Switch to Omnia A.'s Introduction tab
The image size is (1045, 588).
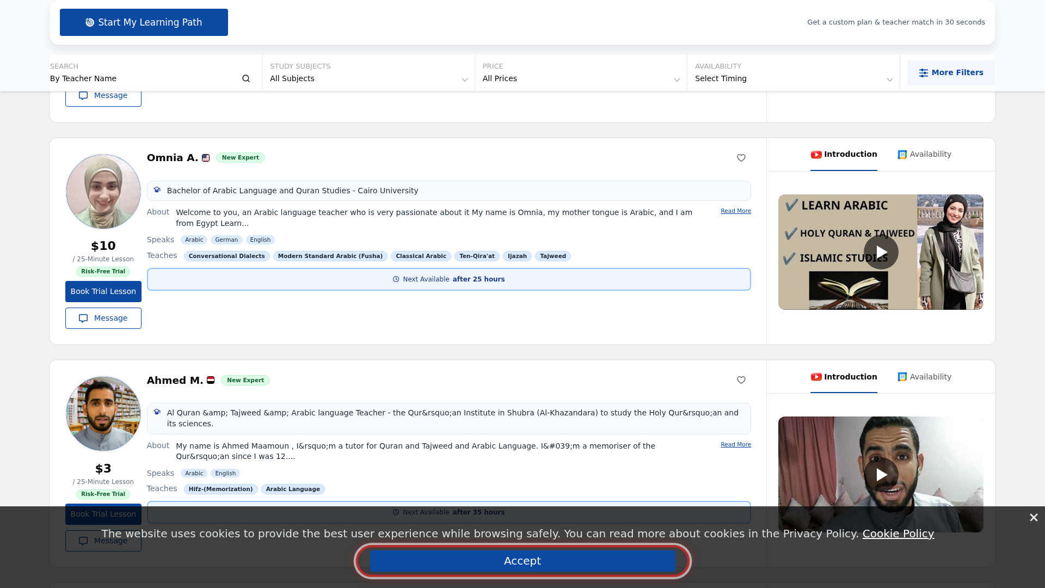pos(844,155)
